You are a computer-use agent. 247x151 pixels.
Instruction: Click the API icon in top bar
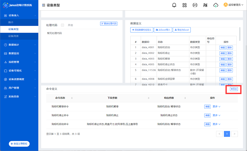click(x=195, y=5)
